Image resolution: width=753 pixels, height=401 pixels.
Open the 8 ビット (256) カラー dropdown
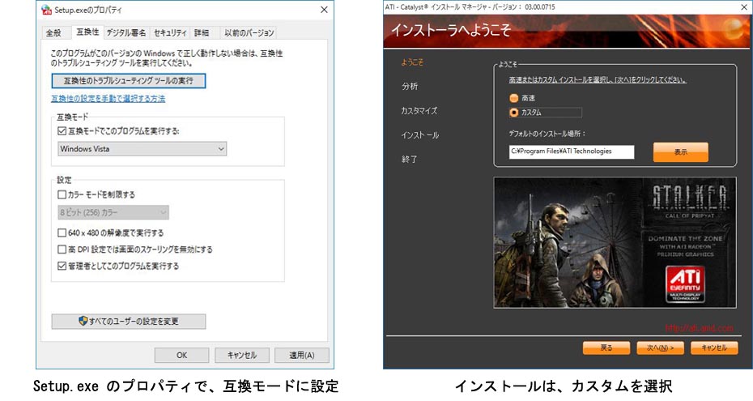(x=113, y=212)
